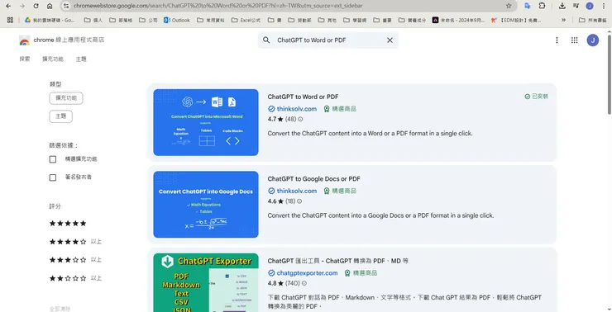Open the Outlook bookmark

tap(177, 20)
